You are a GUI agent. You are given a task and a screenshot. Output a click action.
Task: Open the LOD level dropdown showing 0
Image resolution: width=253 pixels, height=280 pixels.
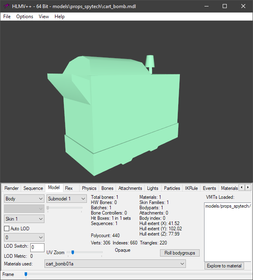point(24,237)
